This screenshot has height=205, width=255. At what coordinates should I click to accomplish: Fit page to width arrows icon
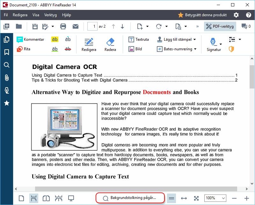tap(184, 198)
